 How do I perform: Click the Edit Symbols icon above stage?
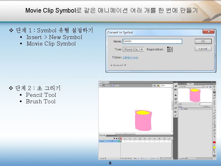tap(158, 85)
